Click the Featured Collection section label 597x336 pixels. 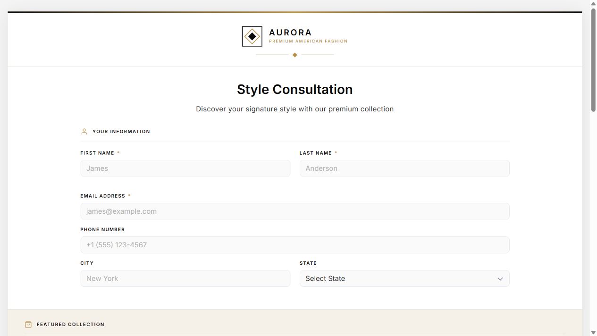[x=70, y=325]
